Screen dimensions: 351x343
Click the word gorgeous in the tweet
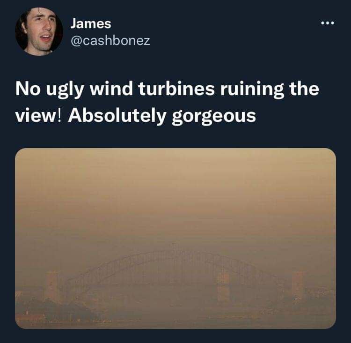coord(214,117)
